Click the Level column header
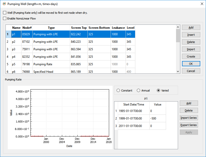Screen dimensions: 206x157 [130, 27]
